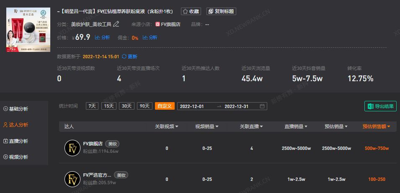This screenshot has width=400, height=193.
Task: Open commission 分析 chart link
Action: 150,38
